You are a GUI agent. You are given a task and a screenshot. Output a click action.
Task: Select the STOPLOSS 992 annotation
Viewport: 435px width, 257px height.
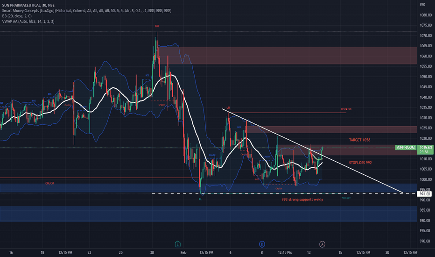click(x=360, y=163)
